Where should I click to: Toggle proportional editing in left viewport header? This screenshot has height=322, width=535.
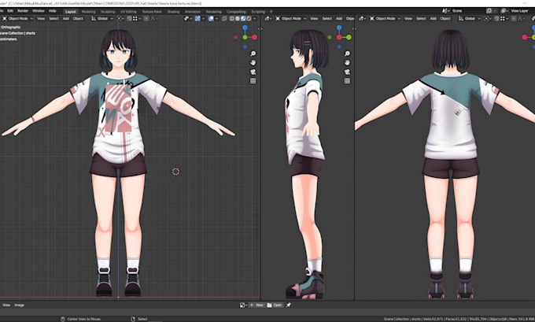(146, 18)
